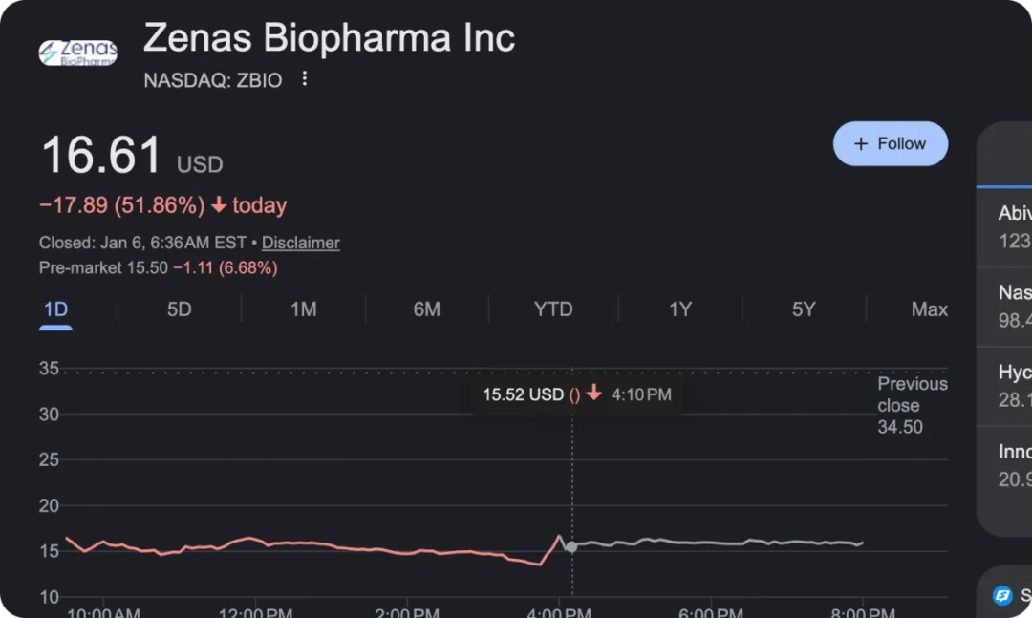1032x618 pixels.
Task: Open the three-dot more options menu
Action: tap(305, 79)
